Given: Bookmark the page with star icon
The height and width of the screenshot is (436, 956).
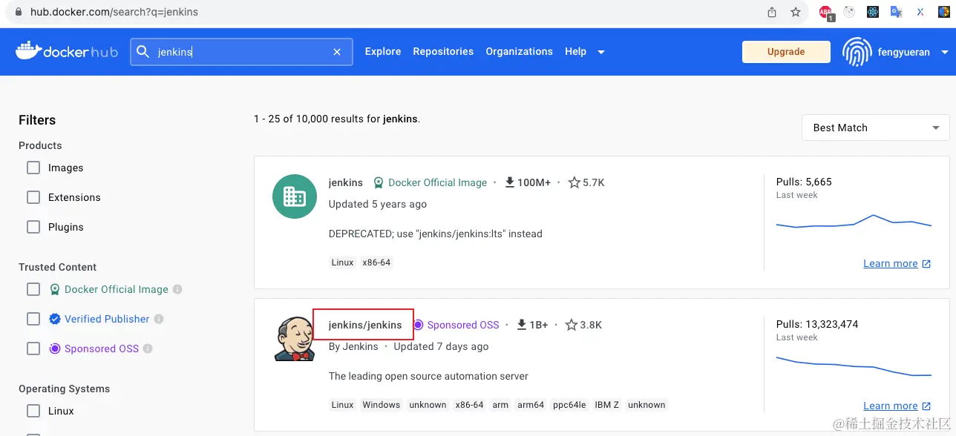Looking at the screenshot, I should coord(796,12).
